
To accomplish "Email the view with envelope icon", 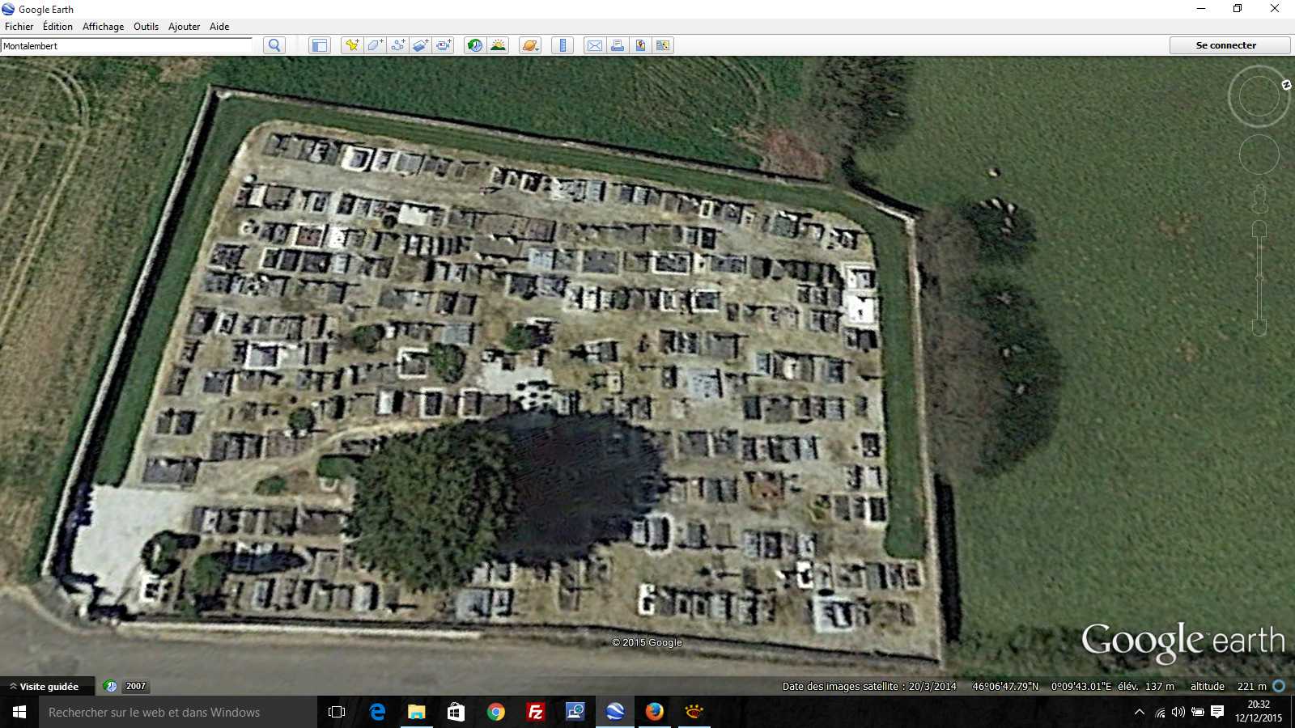I will tap(595, 45).
